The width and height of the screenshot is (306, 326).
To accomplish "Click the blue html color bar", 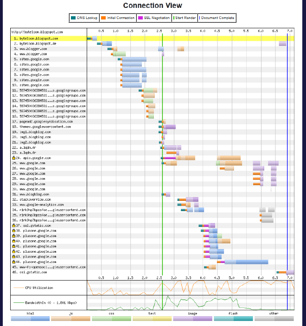I will click(30, 319).
